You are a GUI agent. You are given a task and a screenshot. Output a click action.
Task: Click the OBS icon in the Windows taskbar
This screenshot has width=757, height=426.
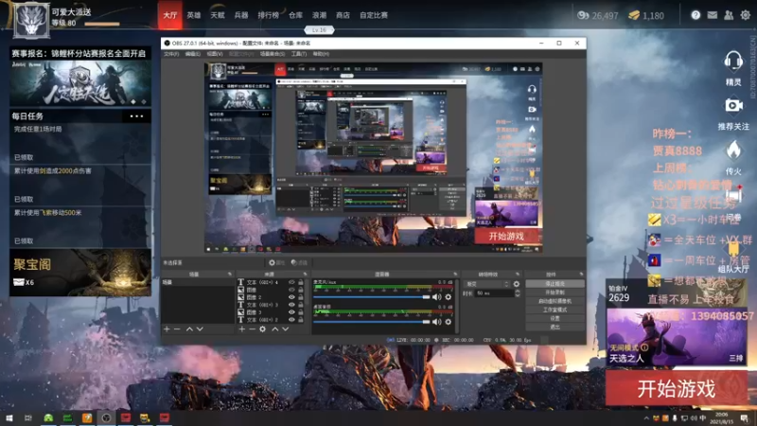pyautogui.click(x=106, y=417)
